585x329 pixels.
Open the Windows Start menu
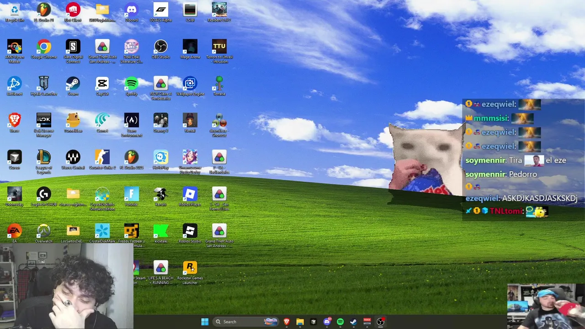205,322
